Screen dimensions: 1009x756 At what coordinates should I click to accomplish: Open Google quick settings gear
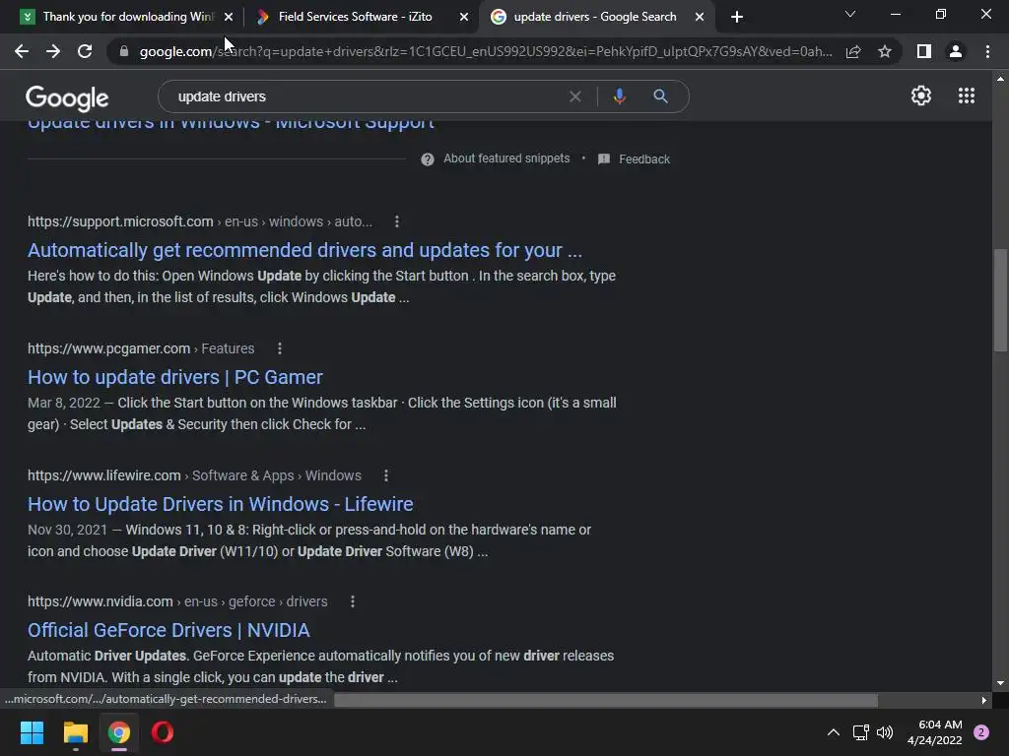click(x=921, y=95)
